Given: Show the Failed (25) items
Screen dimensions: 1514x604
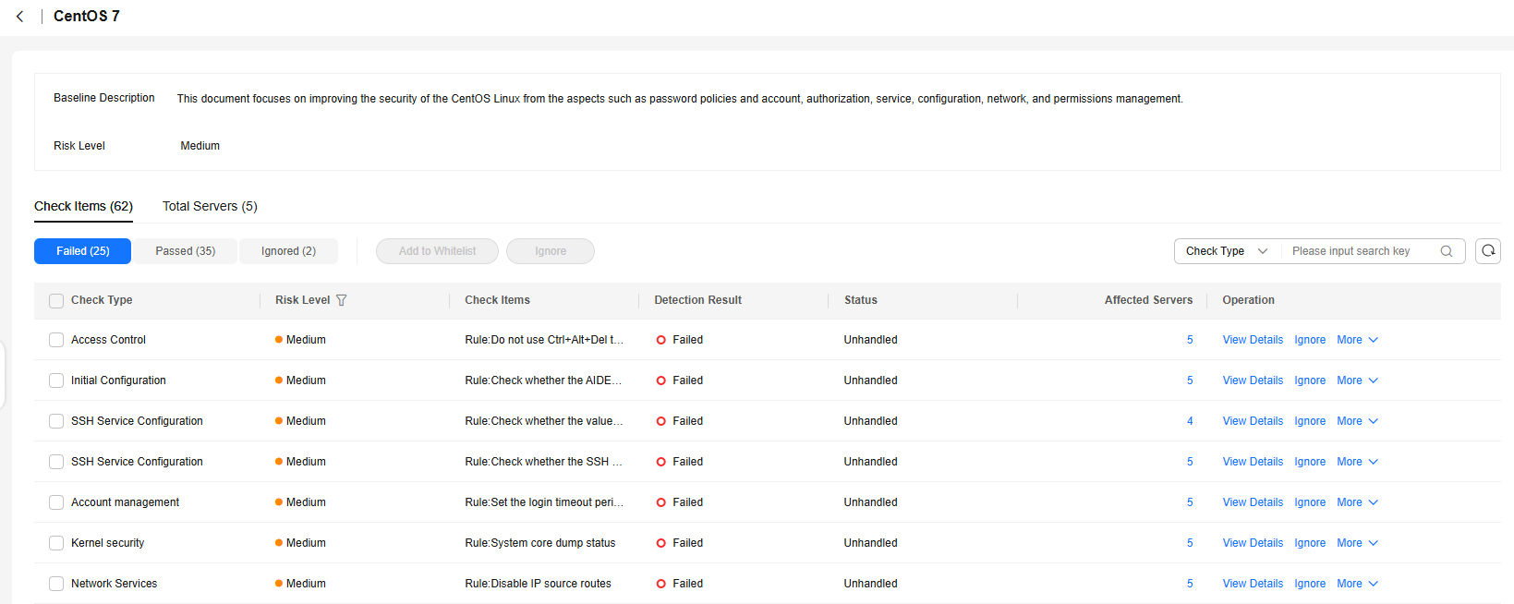Looking at the screenshot, I should click(x=82, y=251).
